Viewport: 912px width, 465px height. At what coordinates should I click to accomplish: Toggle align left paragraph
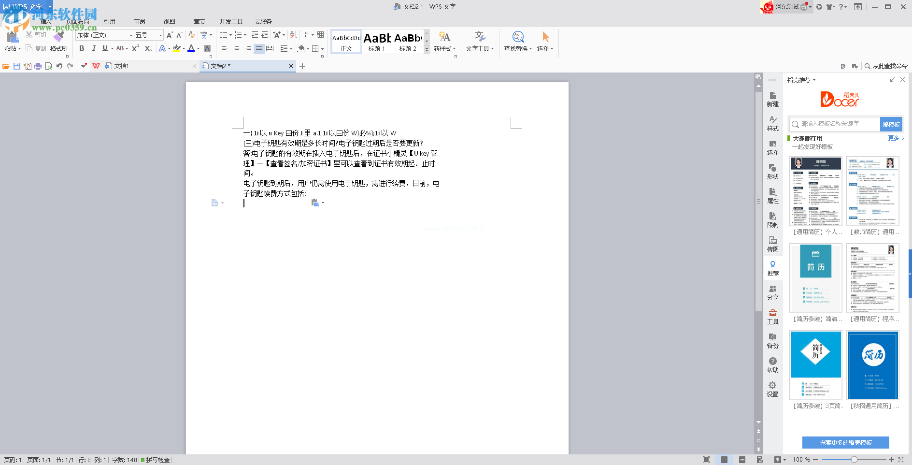point(225,49)
